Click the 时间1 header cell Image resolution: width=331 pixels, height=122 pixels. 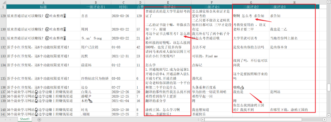pos(123,7)
